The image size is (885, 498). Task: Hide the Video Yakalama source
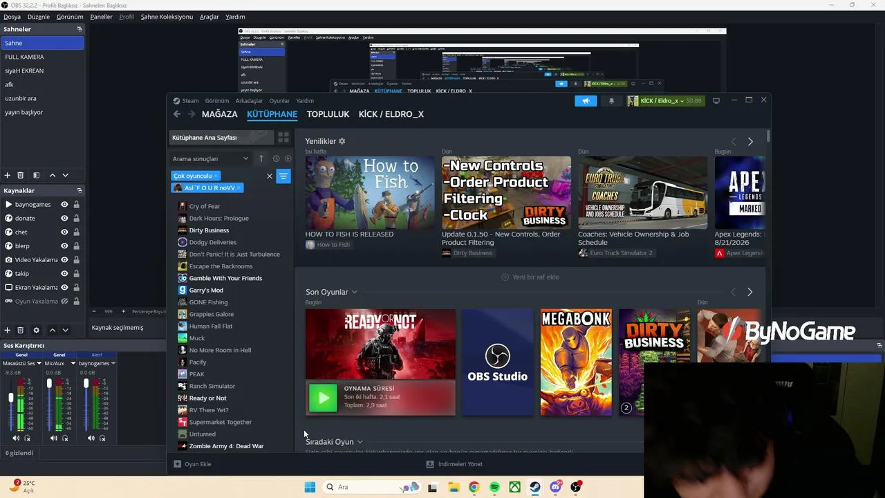tap(64, 259)
